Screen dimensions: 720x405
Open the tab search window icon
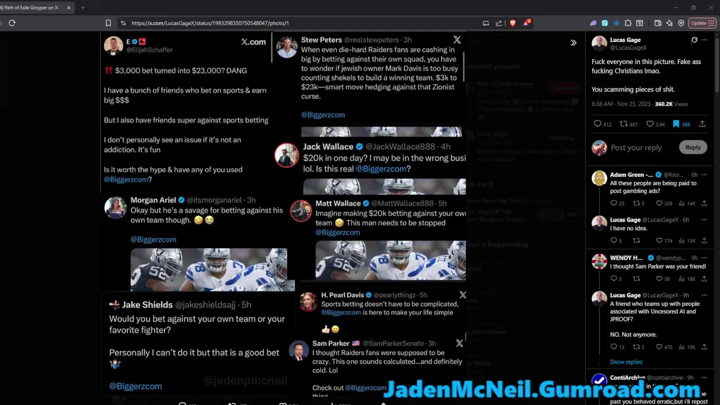coord(640,23)
